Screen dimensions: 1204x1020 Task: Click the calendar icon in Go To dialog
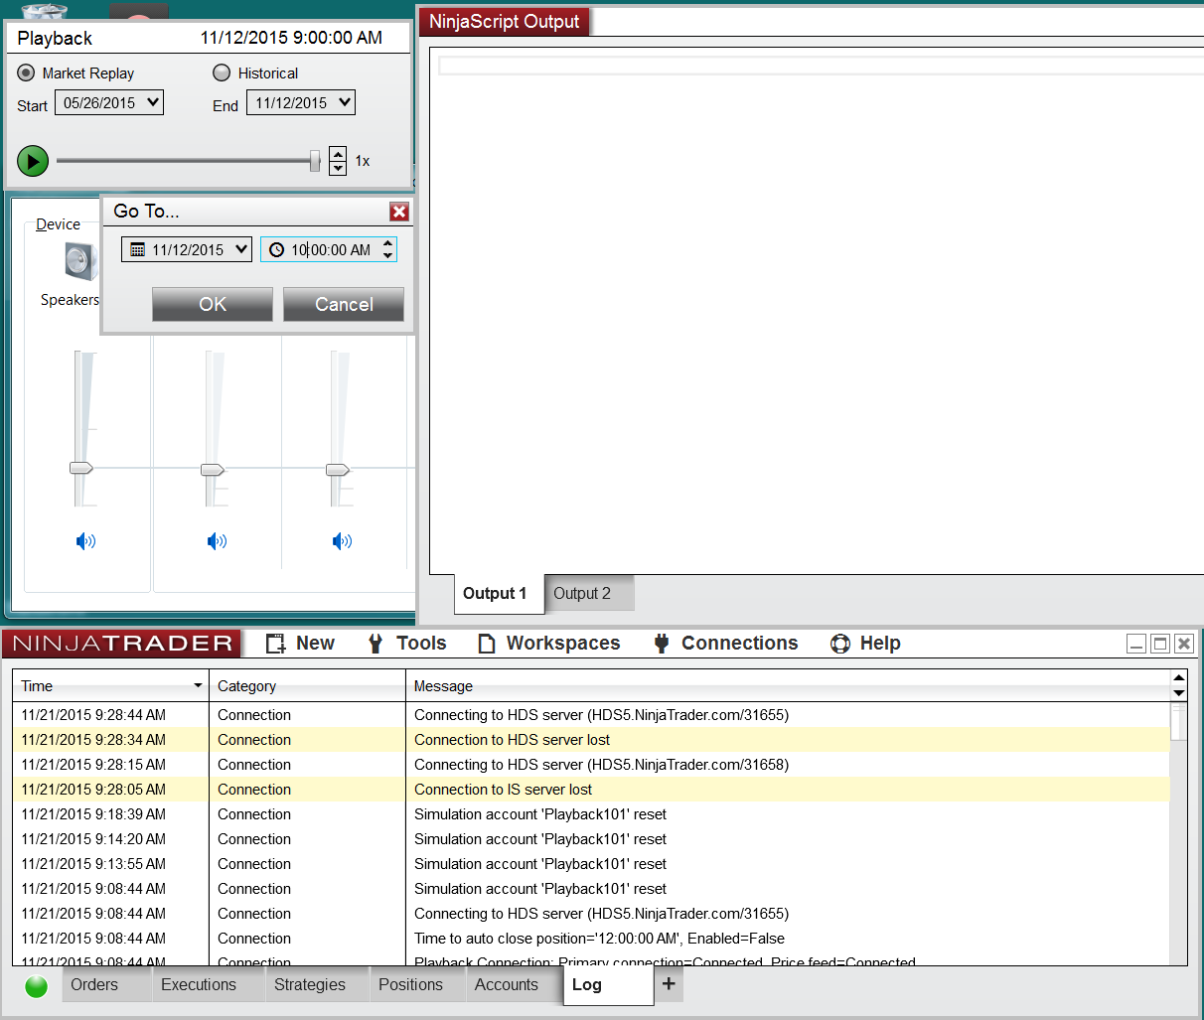(x=138, y=250)
